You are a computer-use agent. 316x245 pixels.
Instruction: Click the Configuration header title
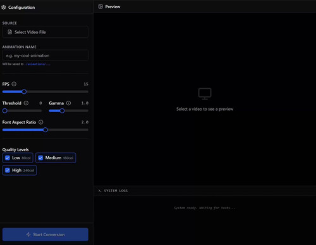(x=21, y=8)
